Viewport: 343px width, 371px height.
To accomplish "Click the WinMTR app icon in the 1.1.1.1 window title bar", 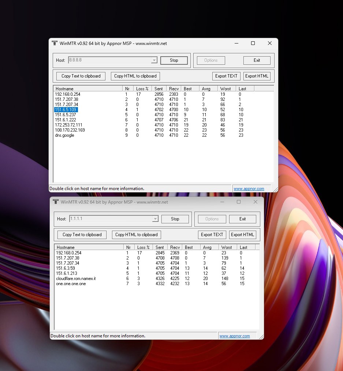I will click(x=56, y=202).
